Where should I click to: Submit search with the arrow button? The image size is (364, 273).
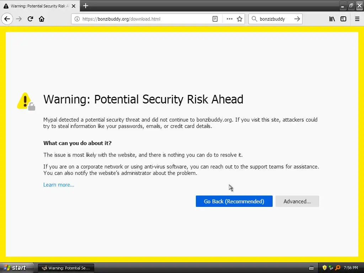(x=297, y=19)
